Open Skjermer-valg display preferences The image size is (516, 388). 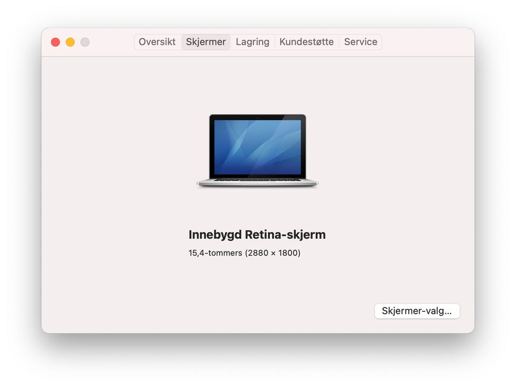(x=417, y=311)
